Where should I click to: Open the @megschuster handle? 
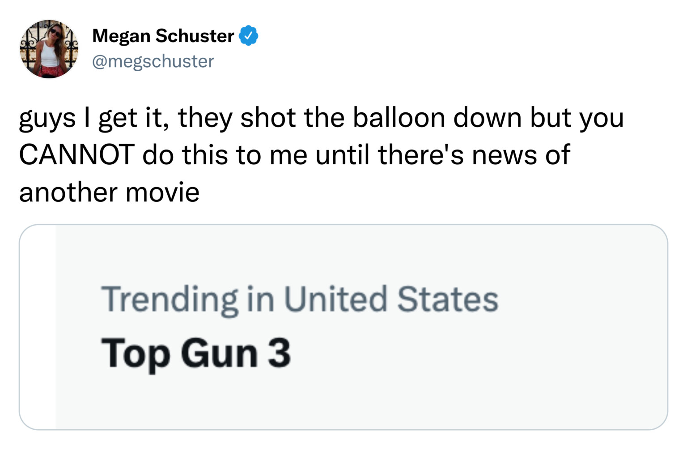coord(153,61)
